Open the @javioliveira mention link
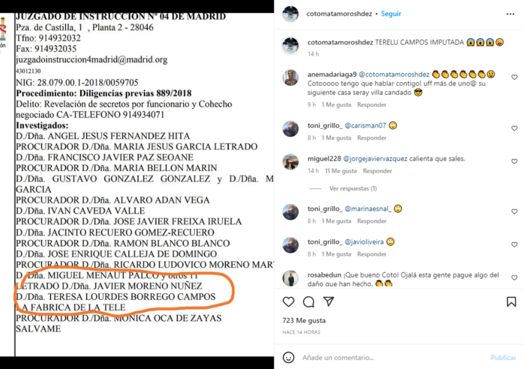The height and width of the screenshot is (369, 524). coord(364,242)
